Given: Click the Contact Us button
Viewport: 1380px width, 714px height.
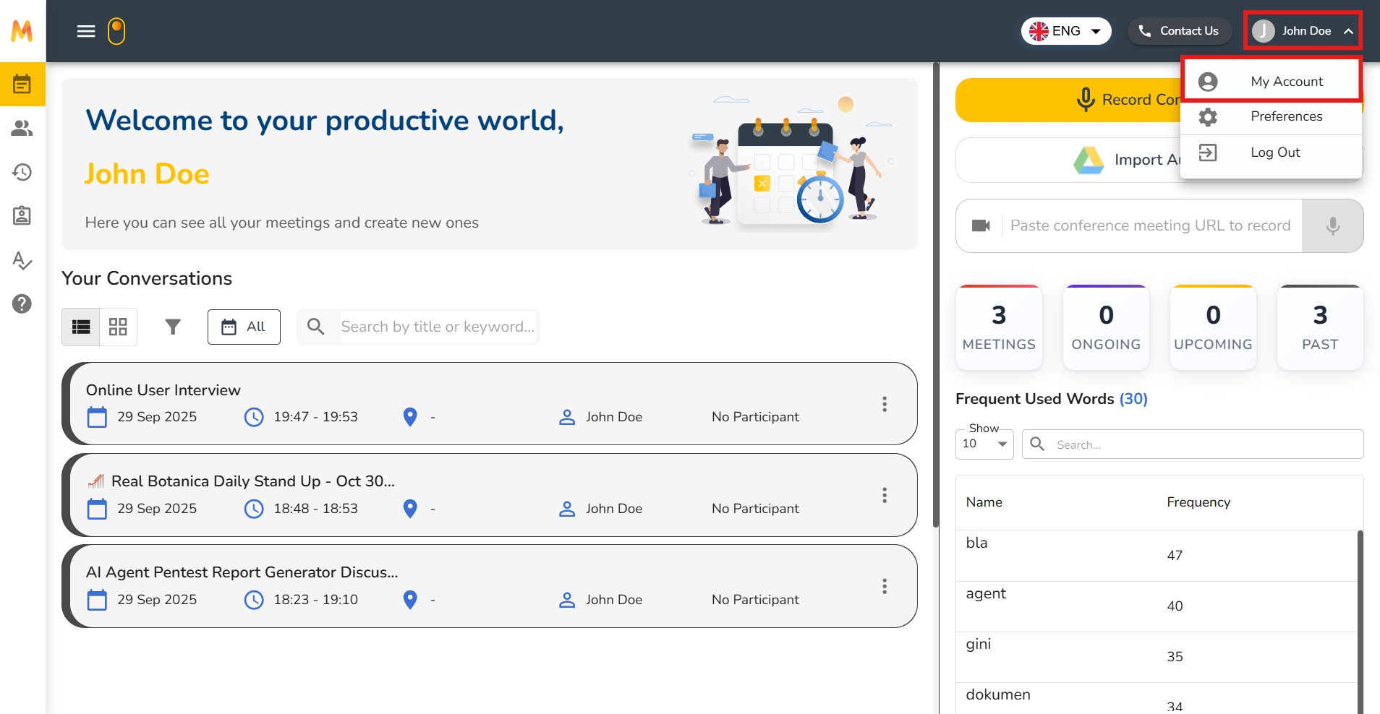Looking at the screenshot, I should point(1179,31).
